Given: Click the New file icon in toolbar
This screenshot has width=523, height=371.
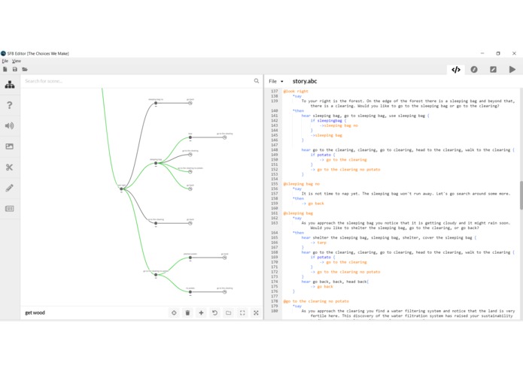Looking at the screenshot, I should 5,69.
